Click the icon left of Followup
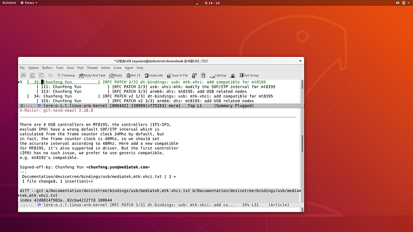The width and height of the screenshot is (413, 232). pos(50,75)
